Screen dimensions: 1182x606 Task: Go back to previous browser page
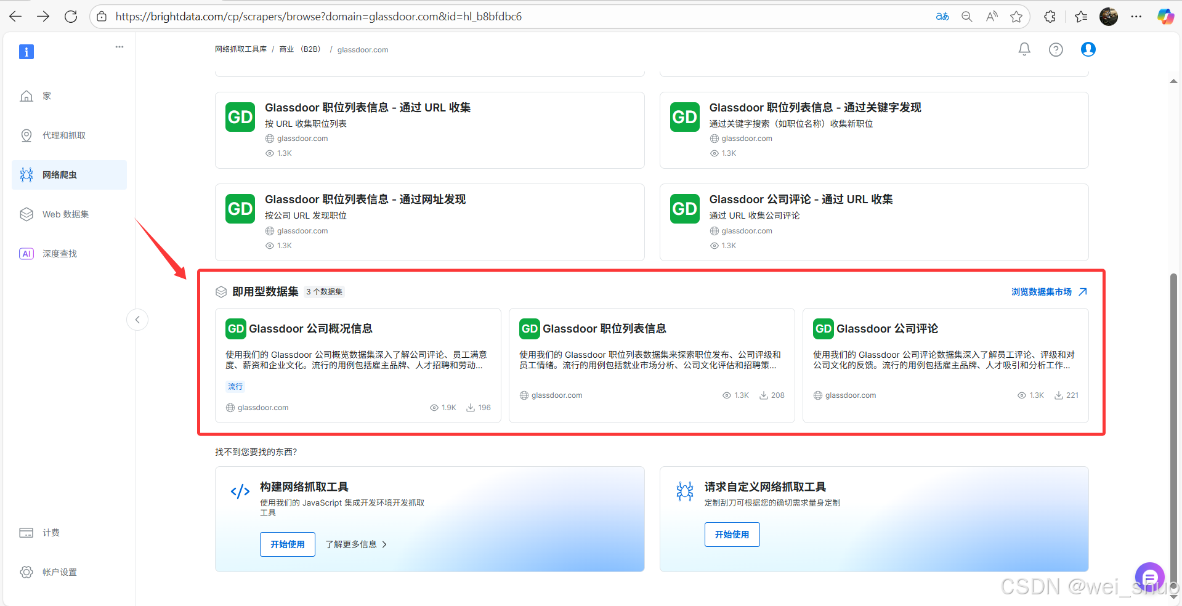tap(15, 17)
